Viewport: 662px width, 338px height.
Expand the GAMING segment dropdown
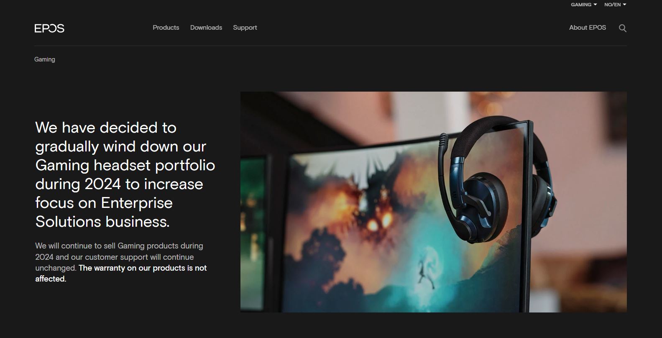[x=584, y=5]
